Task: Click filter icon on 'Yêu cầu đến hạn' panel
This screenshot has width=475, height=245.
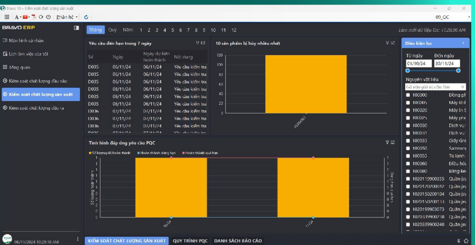Action: 198,43
